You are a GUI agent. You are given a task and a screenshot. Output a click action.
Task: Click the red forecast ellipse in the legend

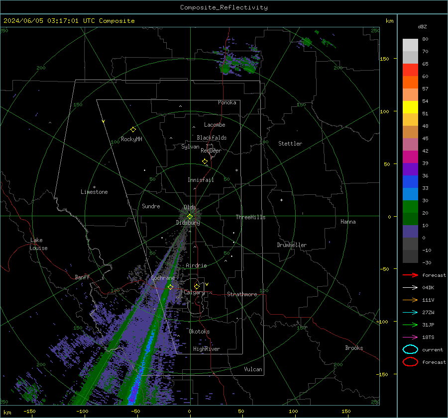(410, 362)
